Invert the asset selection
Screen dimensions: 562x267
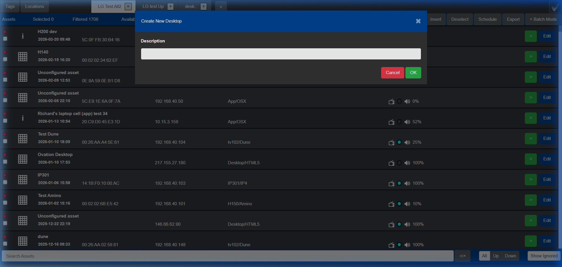click(436, 19)
